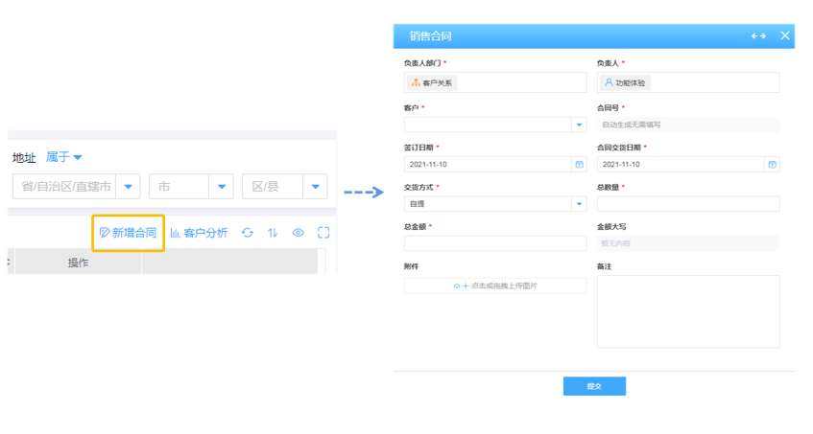Image resolution: width=813 pixels, height=434 pixels.
Task: Click the fullscreen expand icon
Action: 323,233
